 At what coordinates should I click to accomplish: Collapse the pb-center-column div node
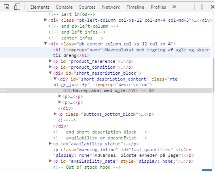(45, 43)
